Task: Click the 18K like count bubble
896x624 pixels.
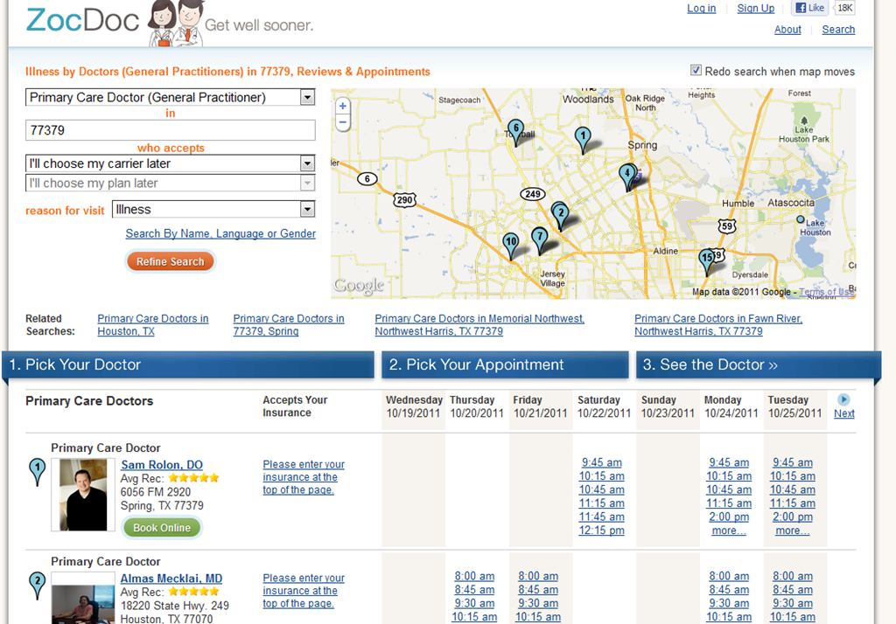Action: tap(844, 8)
